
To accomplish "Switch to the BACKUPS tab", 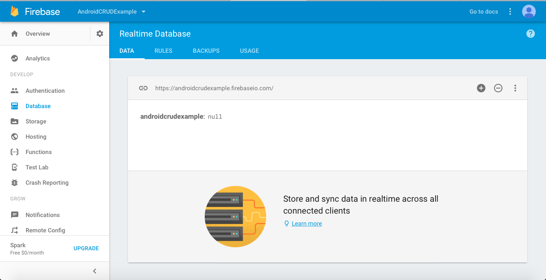I will point(206,51).
